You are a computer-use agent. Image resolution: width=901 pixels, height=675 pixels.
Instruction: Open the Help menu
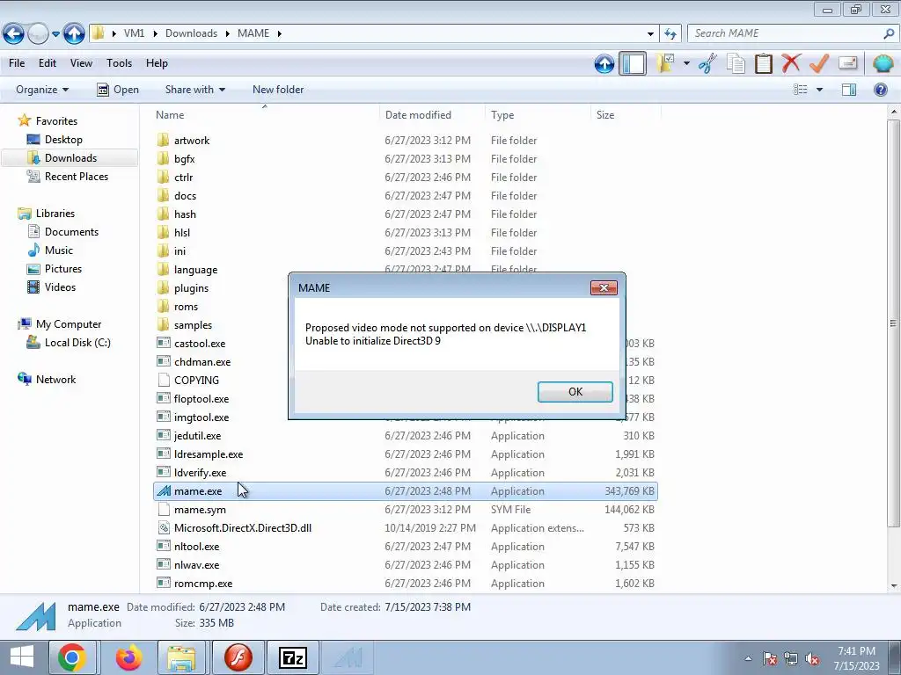[x=157, y=63]
